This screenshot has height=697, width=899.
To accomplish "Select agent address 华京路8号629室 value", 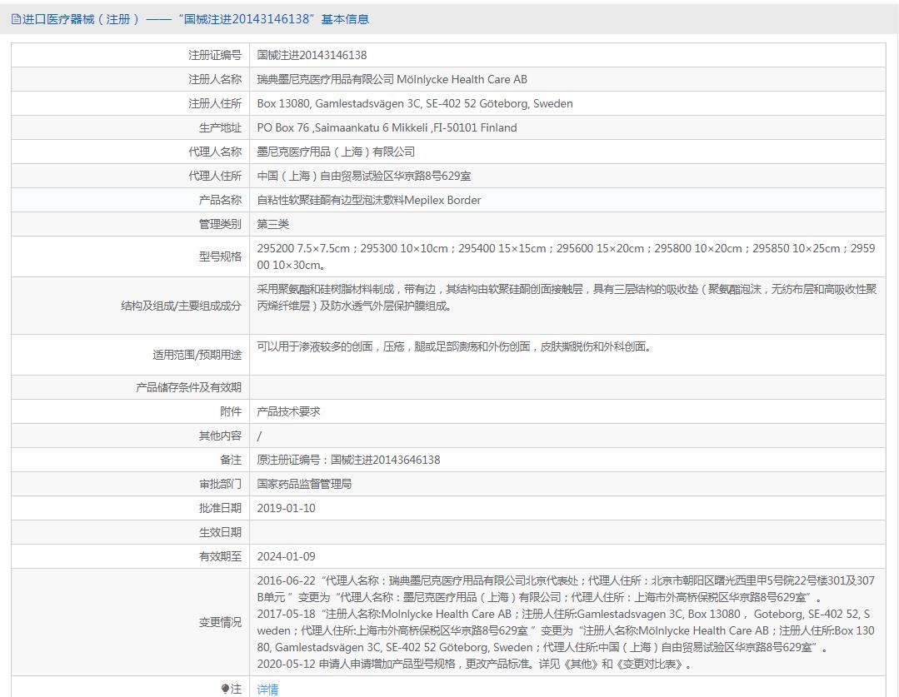I will [x=364, y=176].
